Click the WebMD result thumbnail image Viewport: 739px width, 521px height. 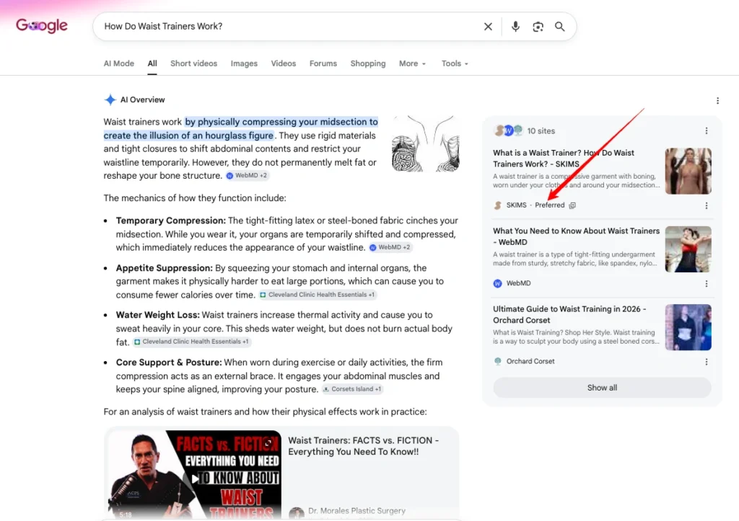[688, 249]
